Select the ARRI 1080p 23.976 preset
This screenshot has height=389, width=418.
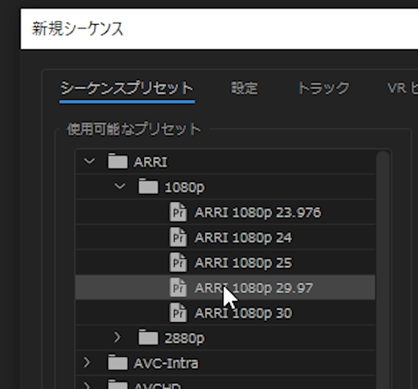[x=225, y=212]
